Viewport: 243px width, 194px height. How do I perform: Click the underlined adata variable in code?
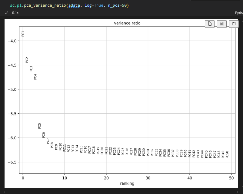[x=74, y=5]
